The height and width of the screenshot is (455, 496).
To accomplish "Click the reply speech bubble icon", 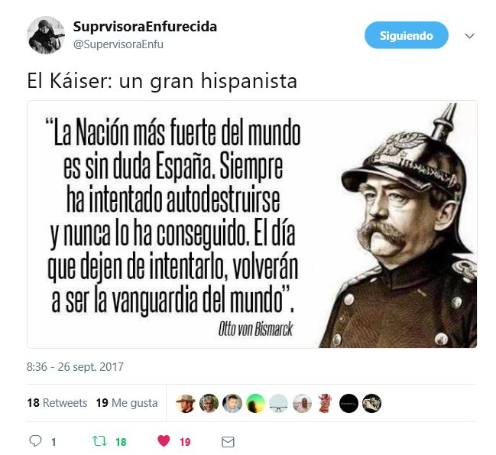I will pyautogui.click(x=35, y=440).
